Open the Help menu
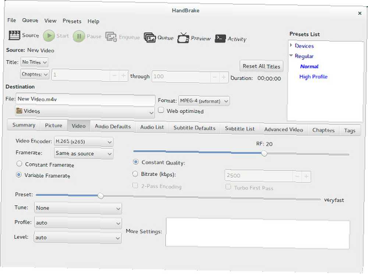 pyautogui.click(x=93, y=21)
